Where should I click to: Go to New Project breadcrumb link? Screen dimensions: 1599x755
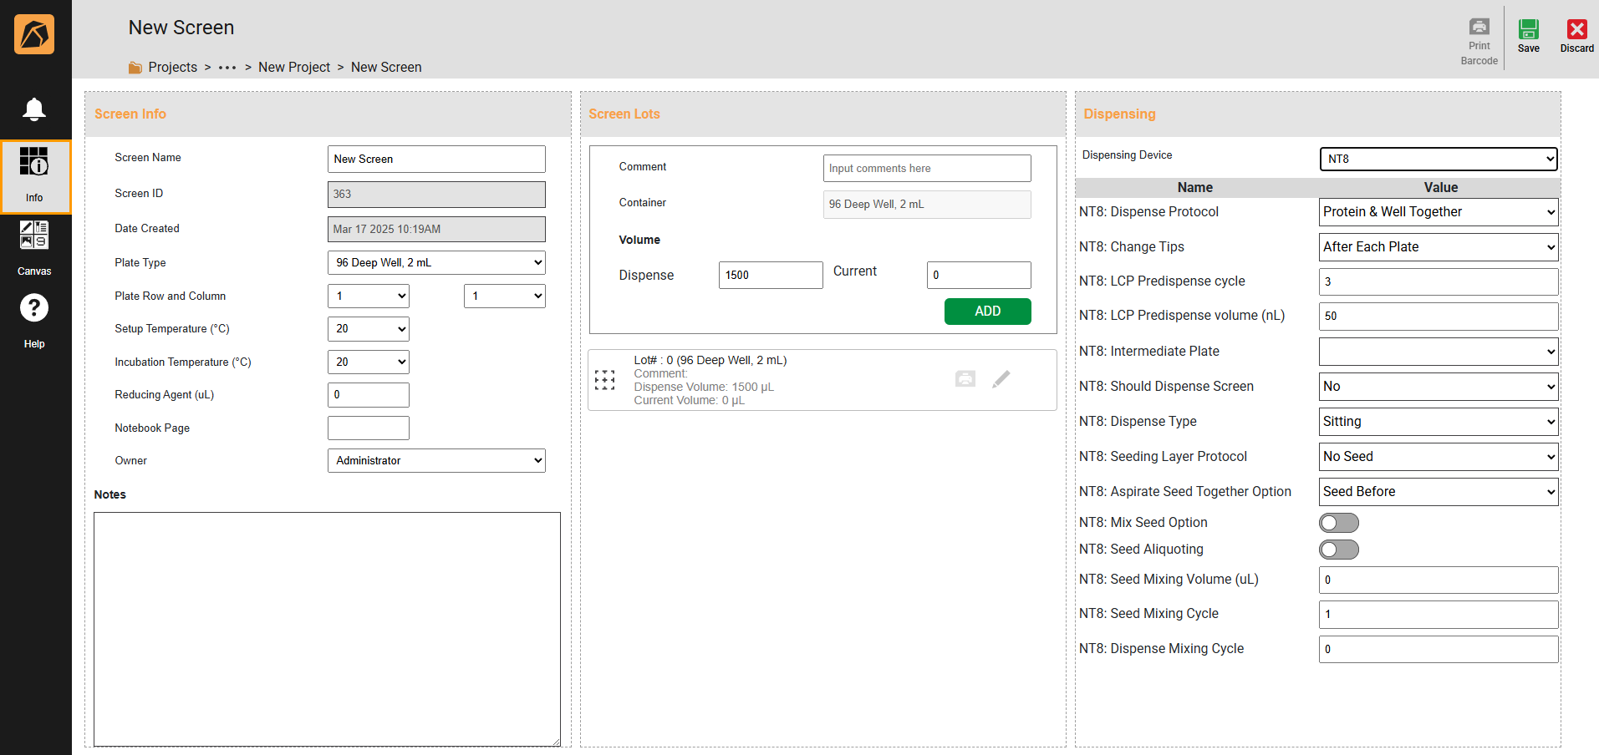[294, 68]
